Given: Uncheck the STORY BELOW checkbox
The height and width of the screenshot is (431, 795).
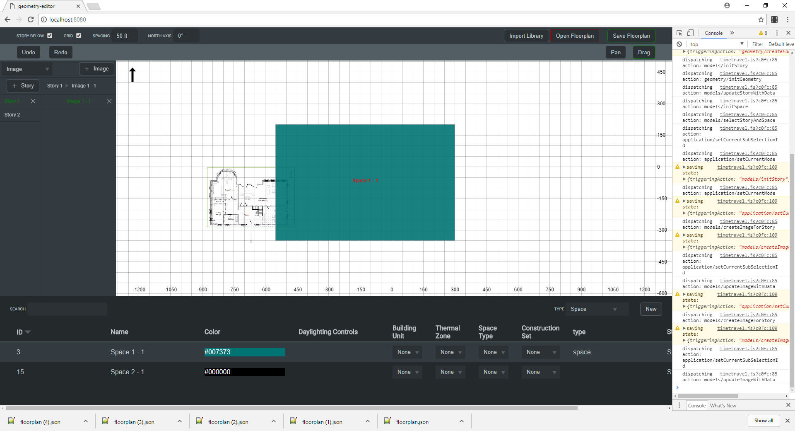Looking at the screenshot, I should pyautogui.click(x=49, y=36).
